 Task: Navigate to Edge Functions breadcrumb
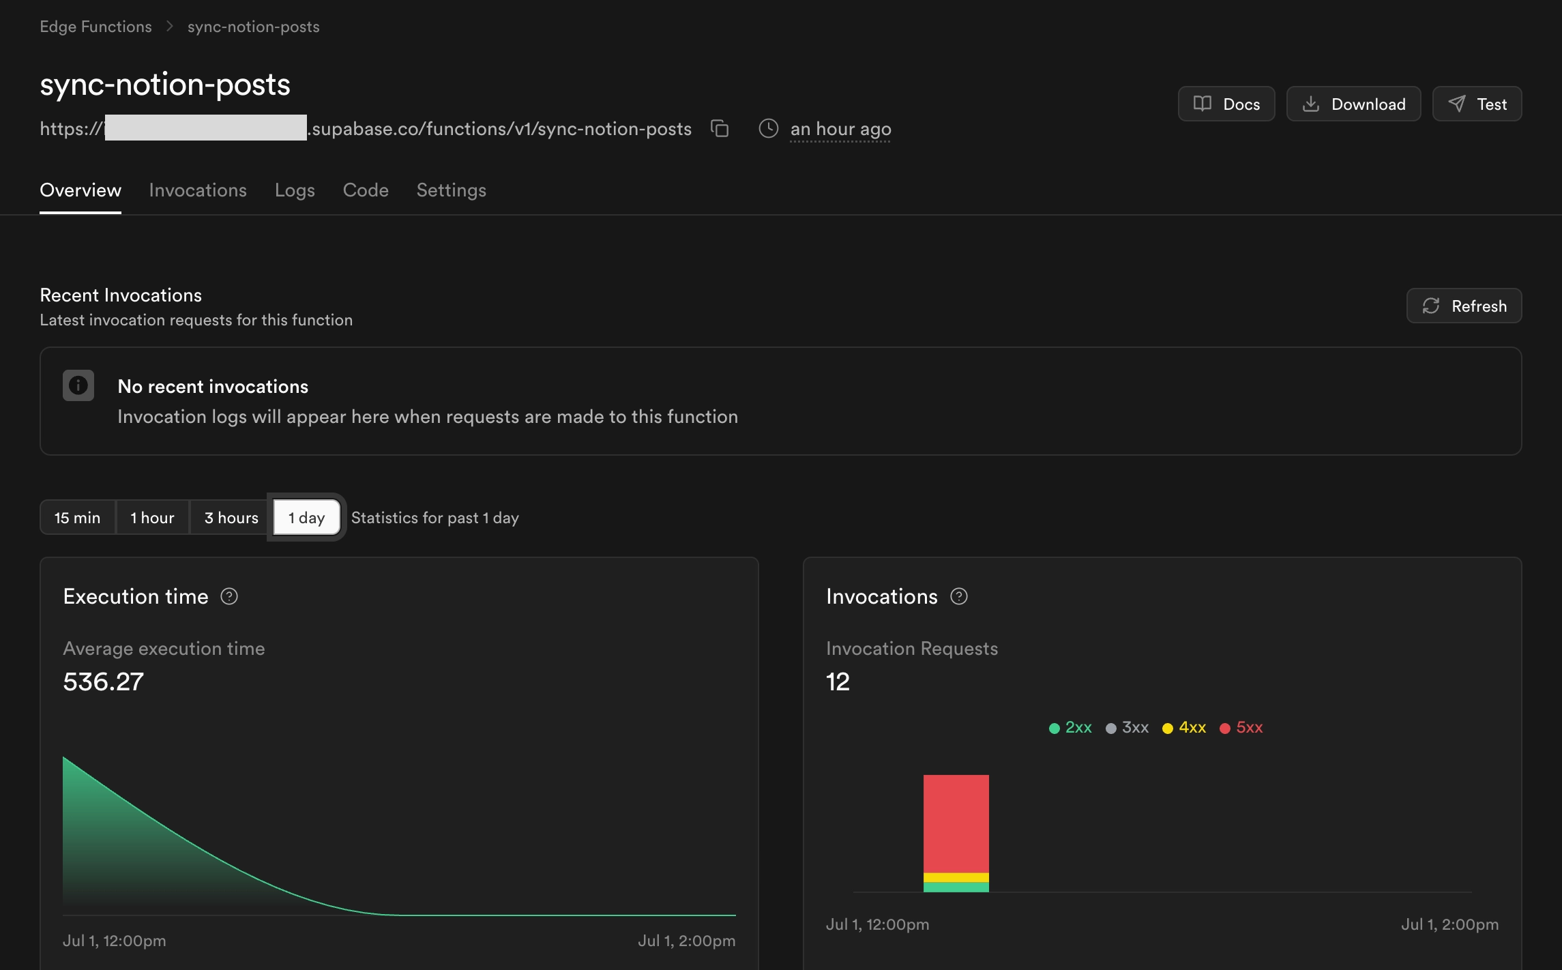pyautogui.click(x=95, y=27)
